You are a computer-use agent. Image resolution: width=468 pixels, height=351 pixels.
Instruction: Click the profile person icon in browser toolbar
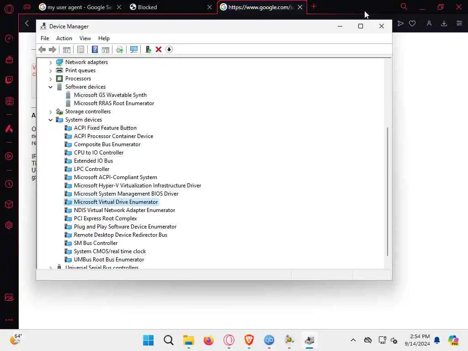(429, 23)
